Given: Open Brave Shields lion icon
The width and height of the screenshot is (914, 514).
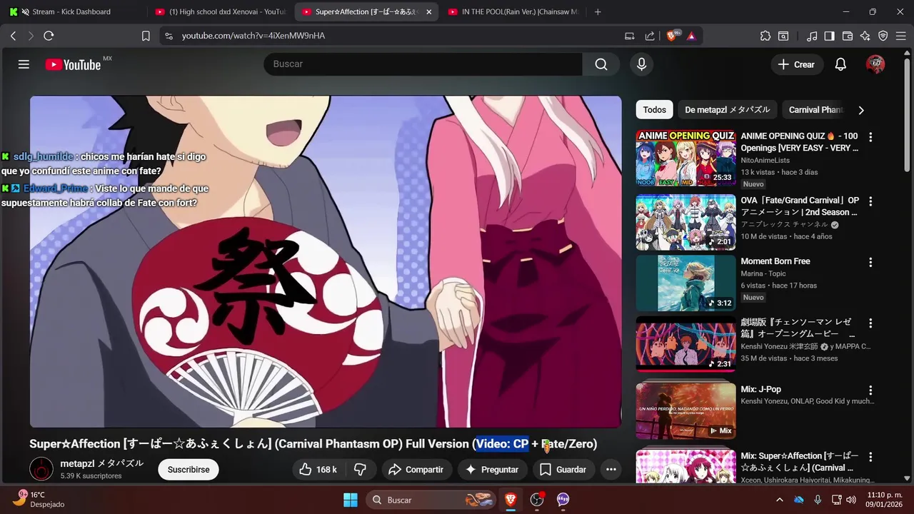Looking at the screenshot, I should coord(672,36).
